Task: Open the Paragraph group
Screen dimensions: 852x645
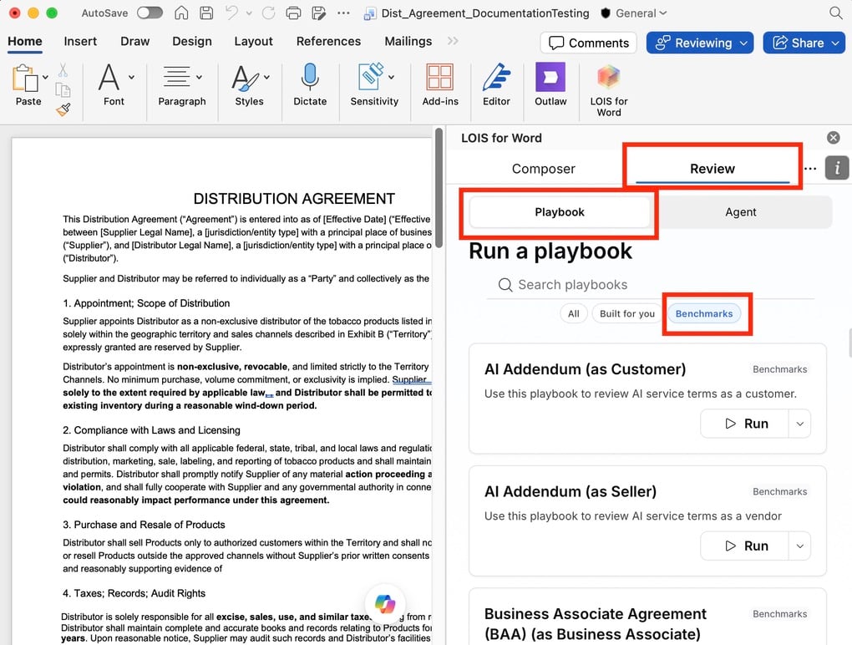Action: tap(182, 84)
